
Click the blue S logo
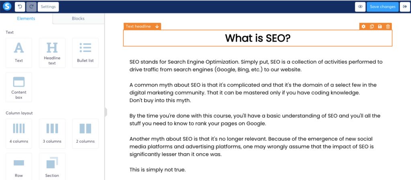click(x=6, y=6)
